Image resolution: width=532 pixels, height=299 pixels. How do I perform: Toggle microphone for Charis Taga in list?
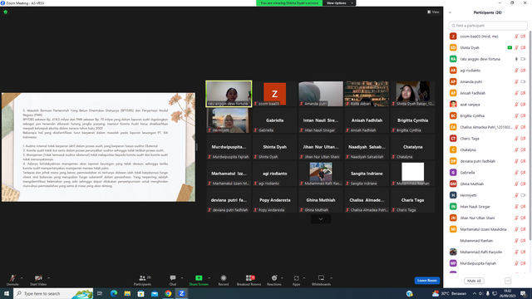click(516, 139)
